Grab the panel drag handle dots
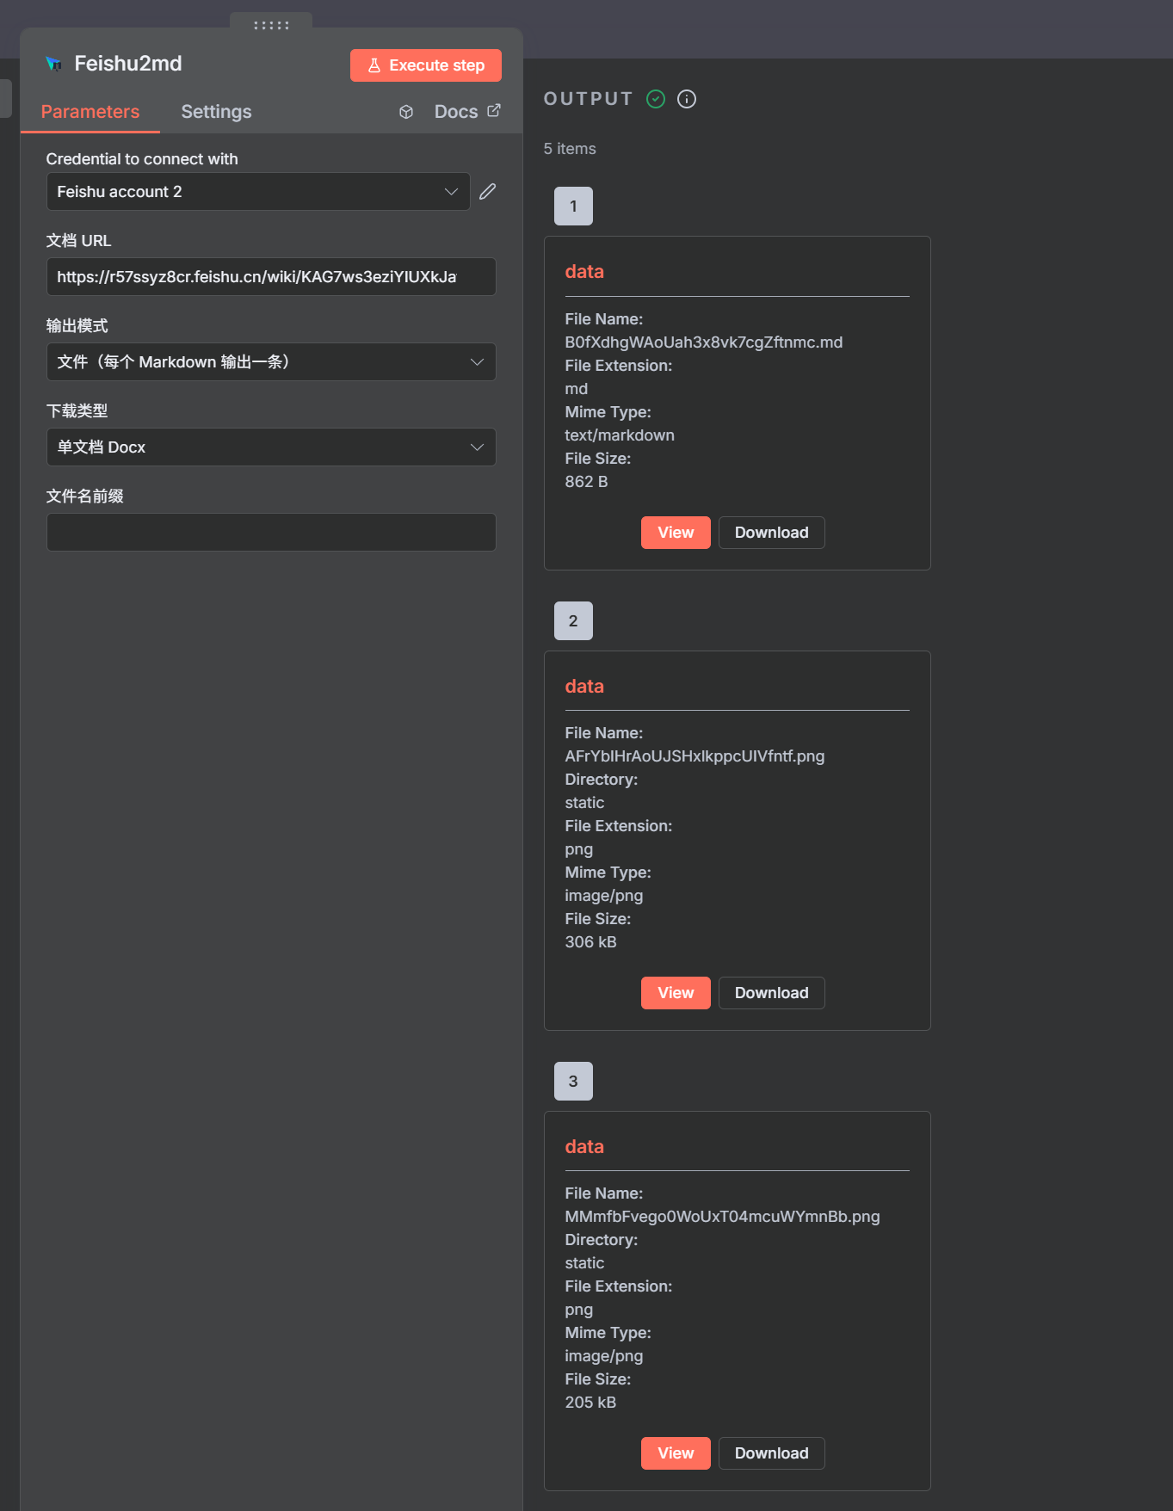 pos(271,25)
